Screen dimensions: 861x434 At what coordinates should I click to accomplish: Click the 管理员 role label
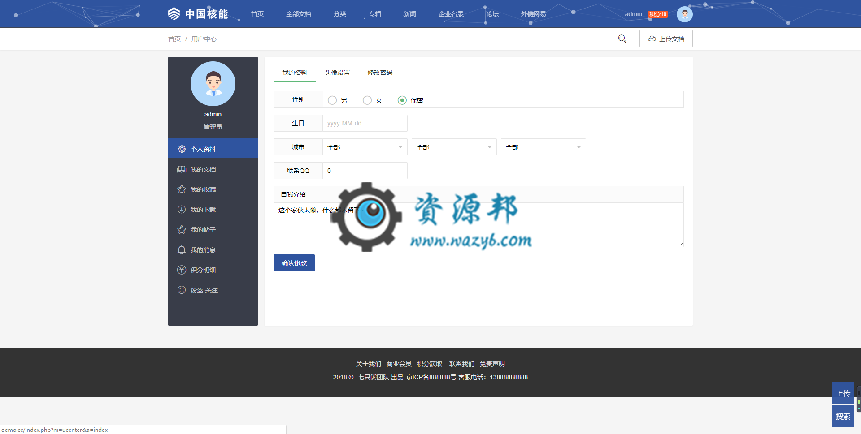click(x=213, y=127)
